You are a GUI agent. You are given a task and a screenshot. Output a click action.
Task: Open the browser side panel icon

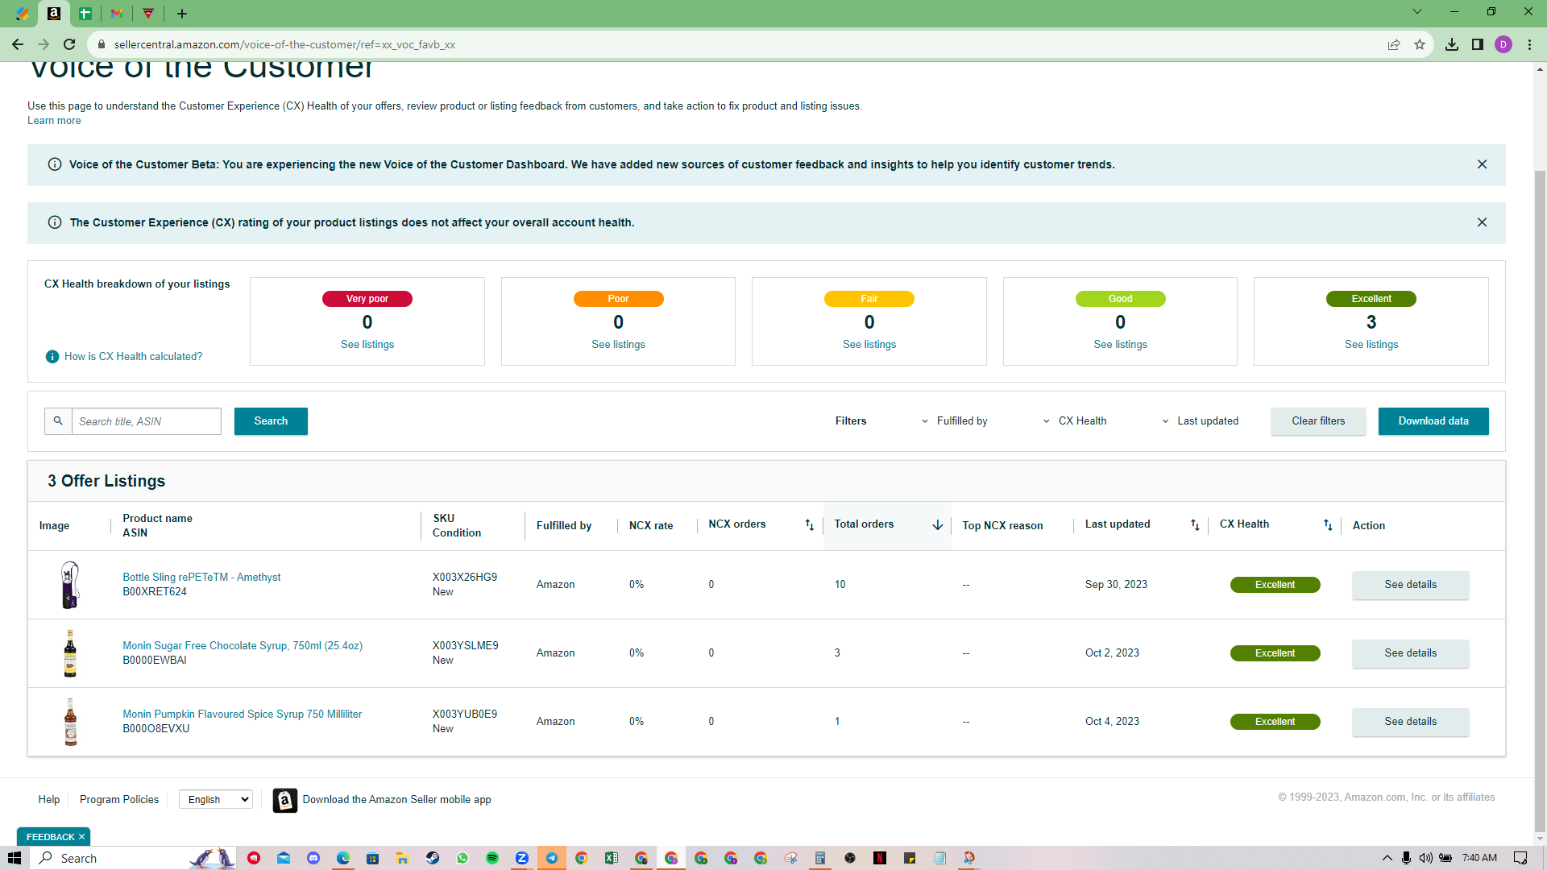[x=1478, y=44]
